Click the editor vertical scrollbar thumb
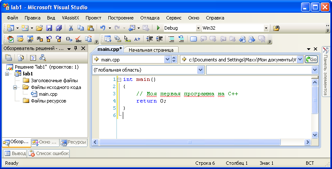 (x=315, y=100)
